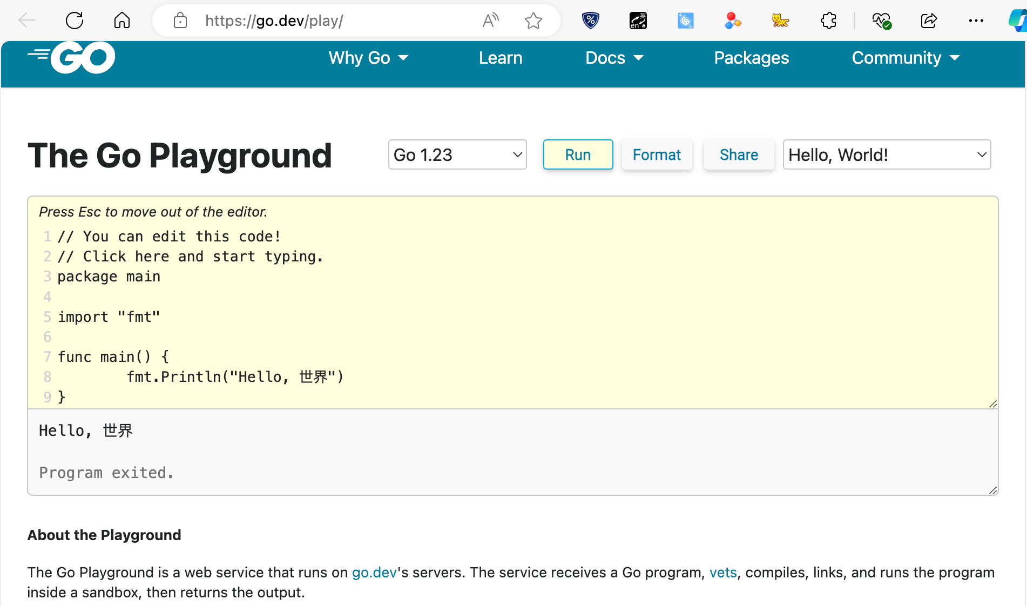Viewport: 1027px width, 606px height.
Task: View site information via lock icon
Action: click(x=180, y=21)
